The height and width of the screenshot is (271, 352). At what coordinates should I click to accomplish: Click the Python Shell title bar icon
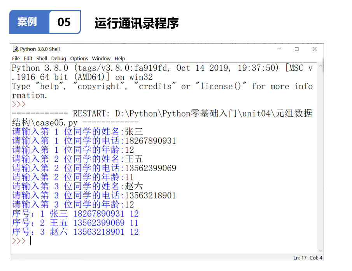pyautogui.click(x=16, y=49)
